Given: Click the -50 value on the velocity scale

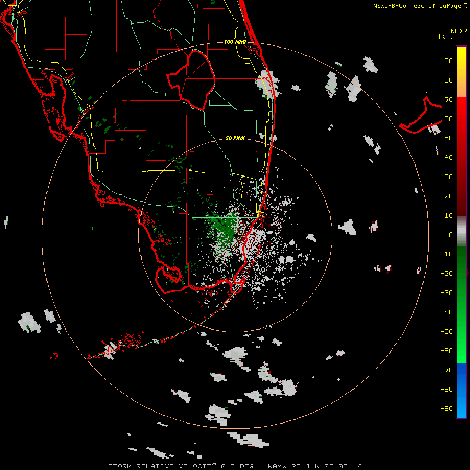Looking at the screenshot, I should coord(446,332).
